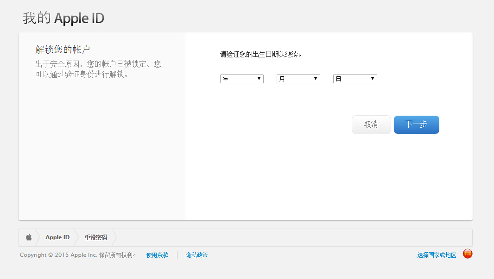This screenshot has width=494, height=279.
Task: Open the 使用条款 terms link
Action: (158, 255)
